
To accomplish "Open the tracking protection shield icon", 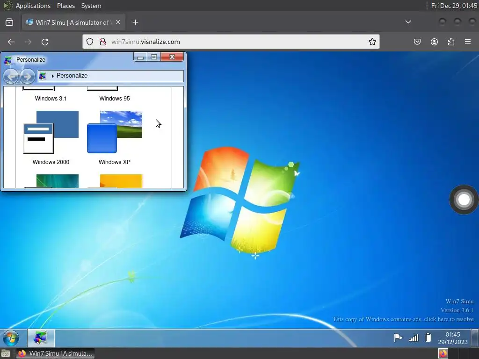I will pos(89,42).
